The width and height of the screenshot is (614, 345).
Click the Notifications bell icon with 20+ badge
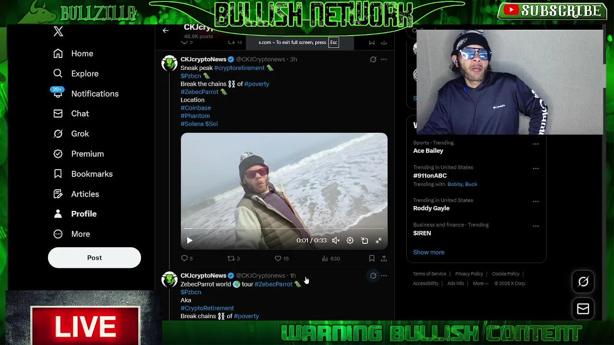click(58, 93)
